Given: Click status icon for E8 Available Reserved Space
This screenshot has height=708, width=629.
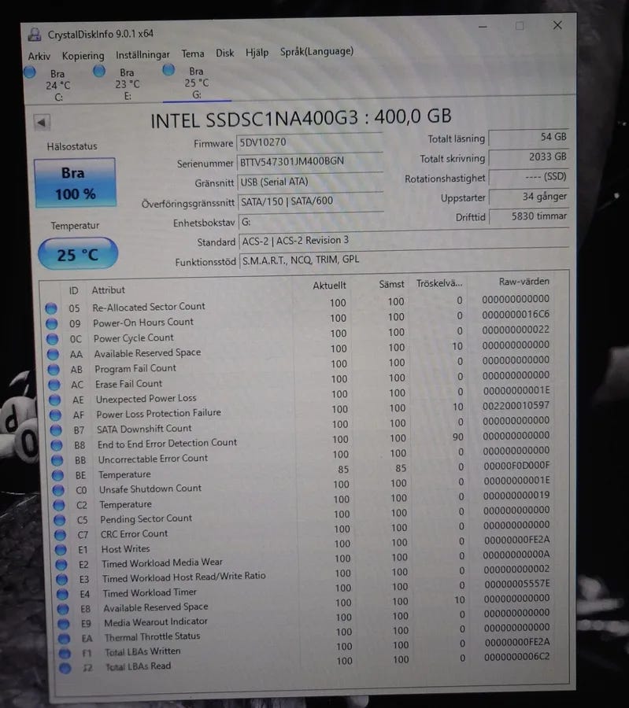Looking at the screenshot, I should click(63, 609).
